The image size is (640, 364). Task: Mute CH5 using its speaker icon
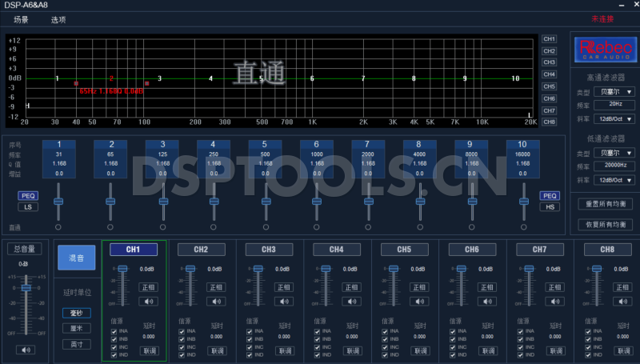[421, 302]
